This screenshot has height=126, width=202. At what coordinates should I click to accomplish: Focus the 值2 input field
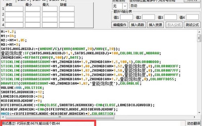click(x=148, y=17)
